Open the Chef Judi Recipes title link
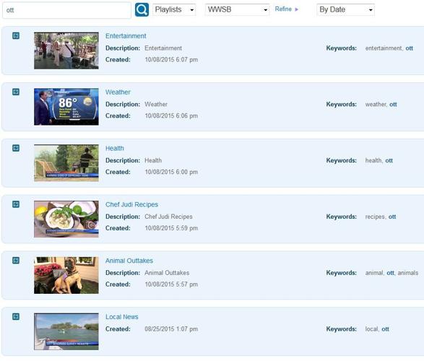Image resolution: width=424 pixels, height=361 pixels. point(131,204)
